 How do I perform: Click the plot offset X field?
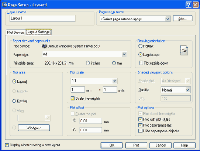click(91, 121)
